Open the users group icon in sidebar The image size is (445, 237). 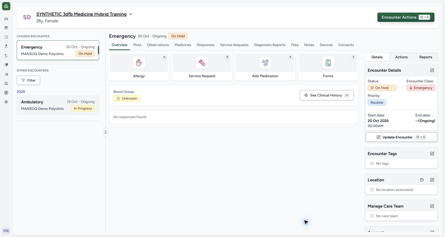pos(6,74)
